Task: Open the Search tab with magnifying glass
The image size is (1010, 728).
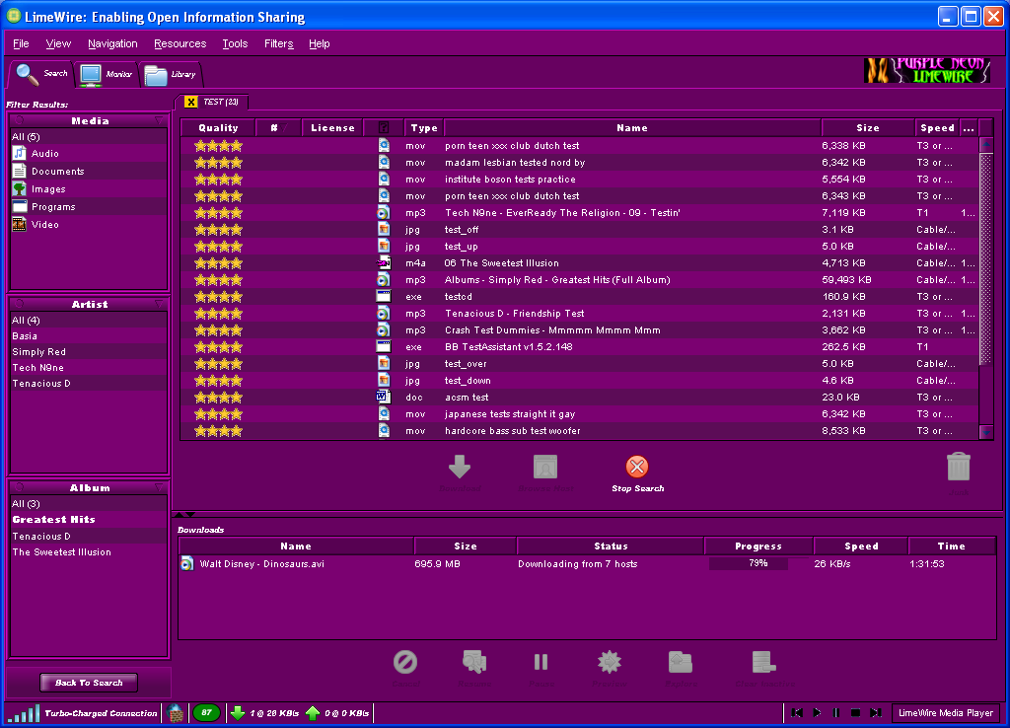Action: click(41, 74)
